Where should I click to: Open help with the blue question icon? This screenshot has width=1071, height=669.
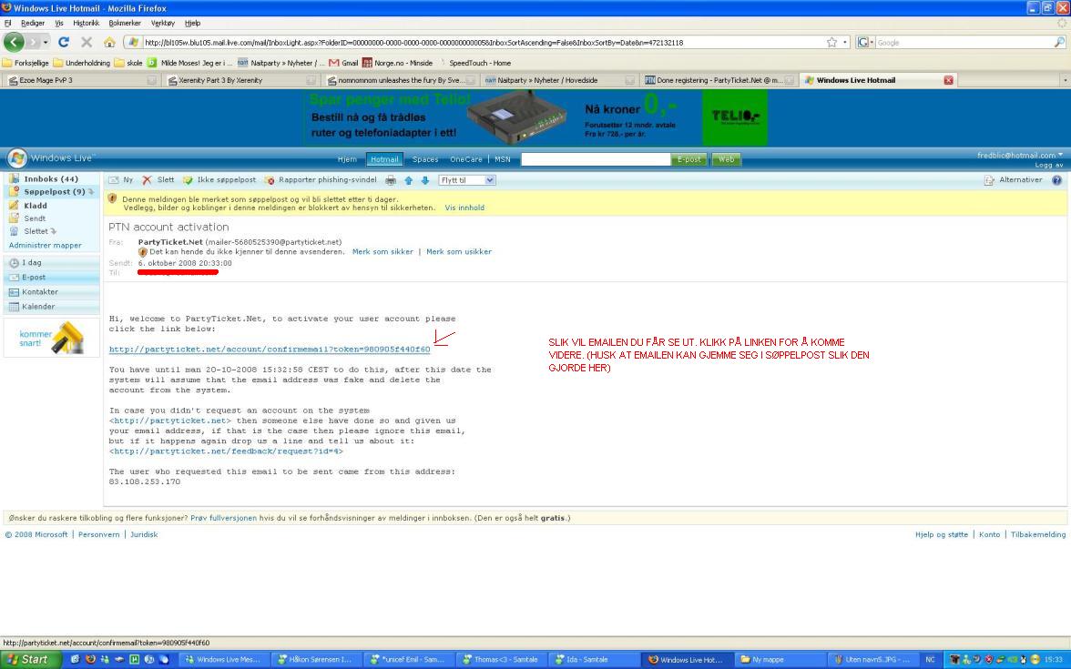pyautogui.click(x=1056, y=180)
